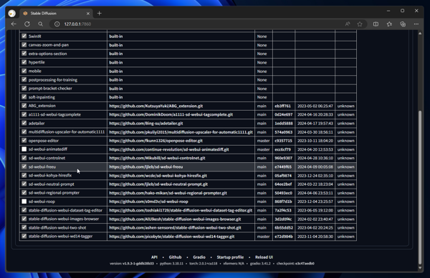Screen dimensions: 430x278
Task: Close the Stable Diffusion tab
Action: pos(88,14)
